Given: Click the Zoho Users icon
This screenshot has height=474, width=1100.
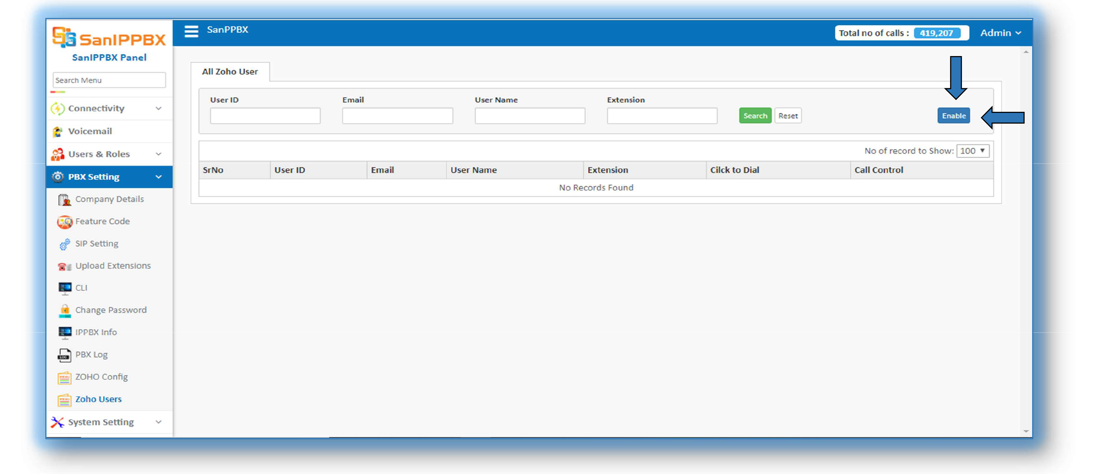Looking at the screenshot, I should point(64,400).
